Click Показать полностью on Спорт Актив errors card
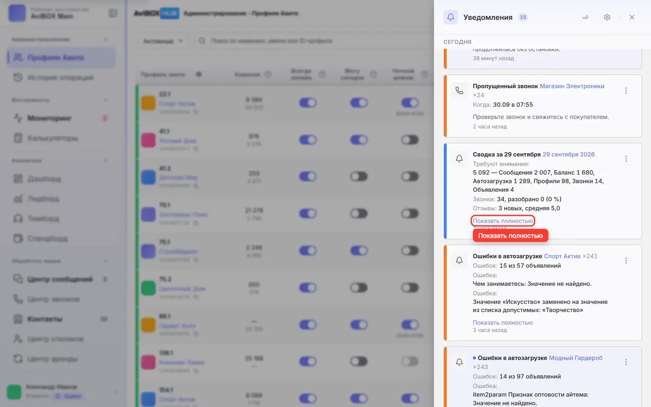The image size is (651, 407). [x=503, y=322]
